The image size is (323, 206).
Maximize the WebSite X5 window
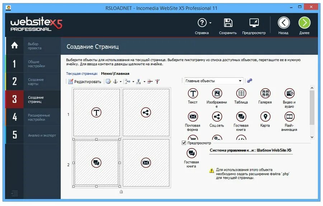(x=300, y=7)
